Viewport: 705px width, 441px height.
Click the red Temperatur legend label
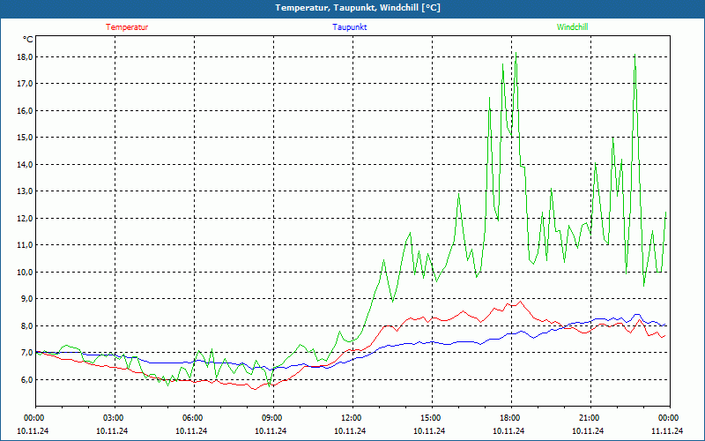click(127, 26)
